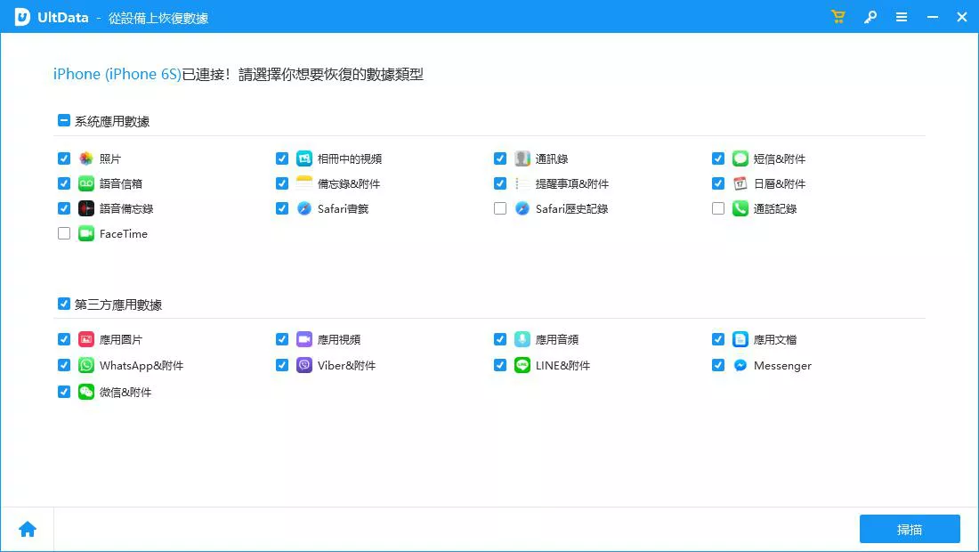Image resolution: width=979 pixels, height=552 pixels.
Task: Click the LINE app icon
Action: [521, 365]
